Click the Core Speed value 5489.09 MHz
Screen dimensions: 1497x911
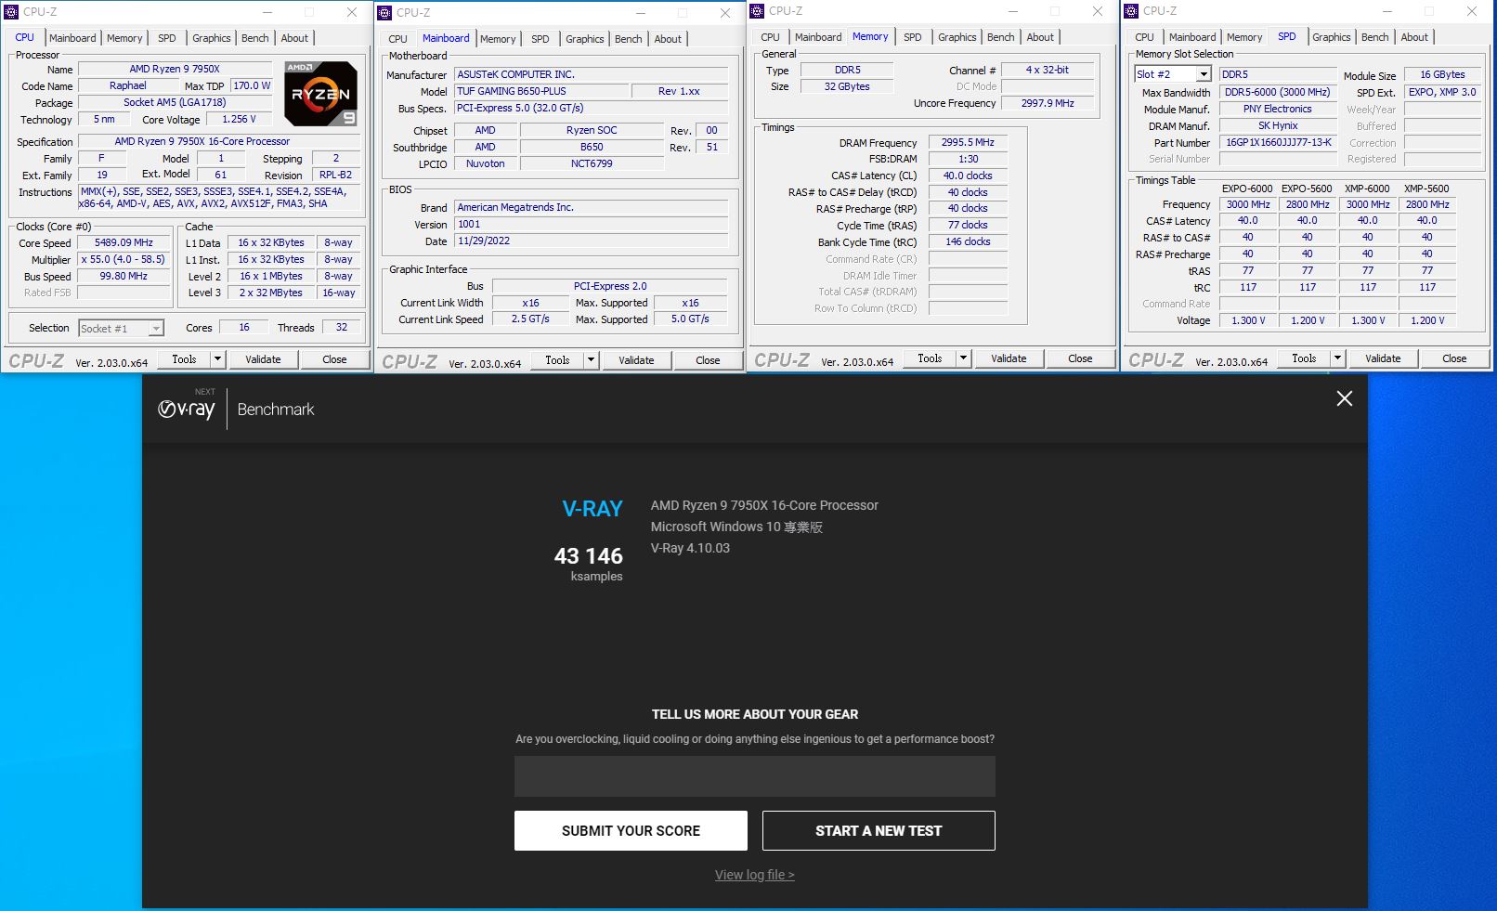[124, 242]
